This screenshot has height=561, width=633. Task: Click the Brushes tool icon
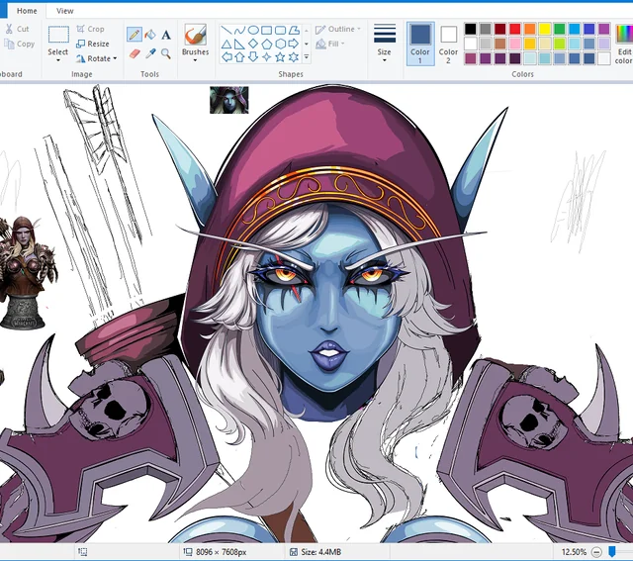tap(196, 35)
